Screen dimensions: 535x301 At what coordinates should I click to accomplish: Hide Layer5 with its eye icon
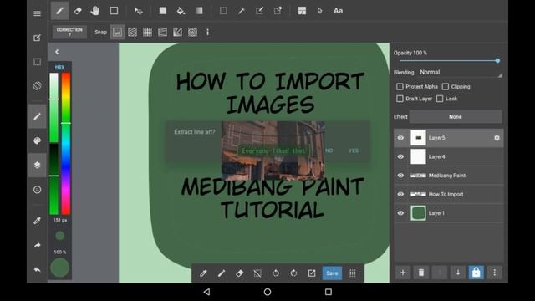click(x=400, y=138)
